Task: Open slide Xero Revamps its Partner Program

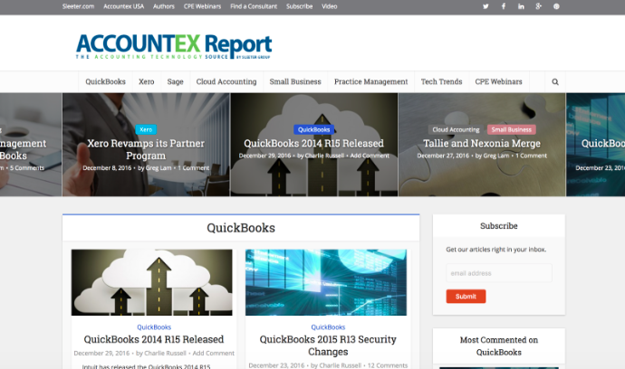Action: pos(146,149)
